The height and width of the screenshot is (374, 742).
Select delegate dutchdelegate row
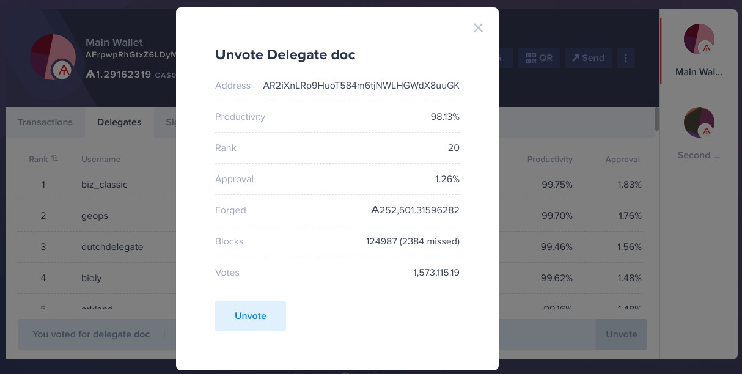point(330,247)
